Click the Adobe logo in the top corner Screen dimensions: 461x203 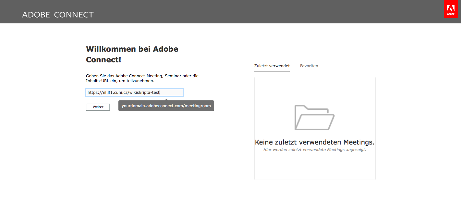click(451, 9)
